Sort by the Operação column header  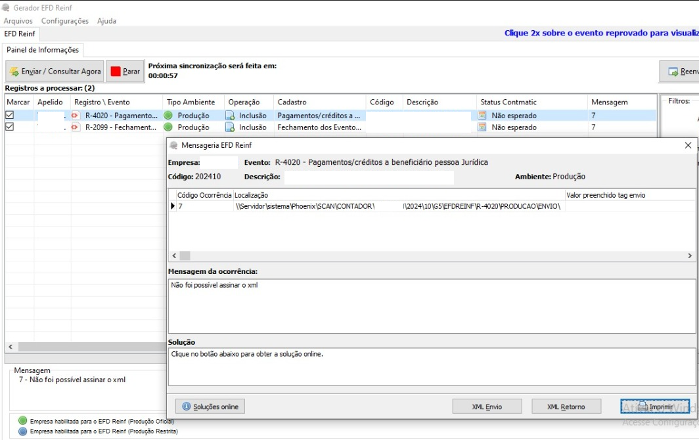(249, 102)
